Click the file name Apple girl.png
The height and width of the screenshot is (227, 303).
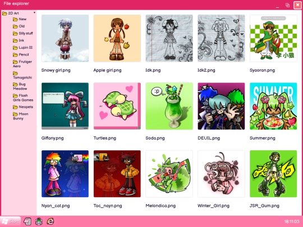click(x=107, y=70)
